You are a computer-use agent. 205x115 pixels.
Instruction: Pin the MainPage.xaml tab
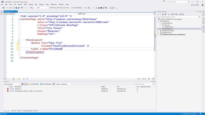[x=15, y=11]
